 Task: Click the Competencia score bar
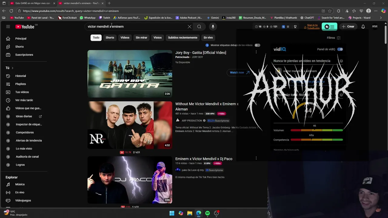317,140
